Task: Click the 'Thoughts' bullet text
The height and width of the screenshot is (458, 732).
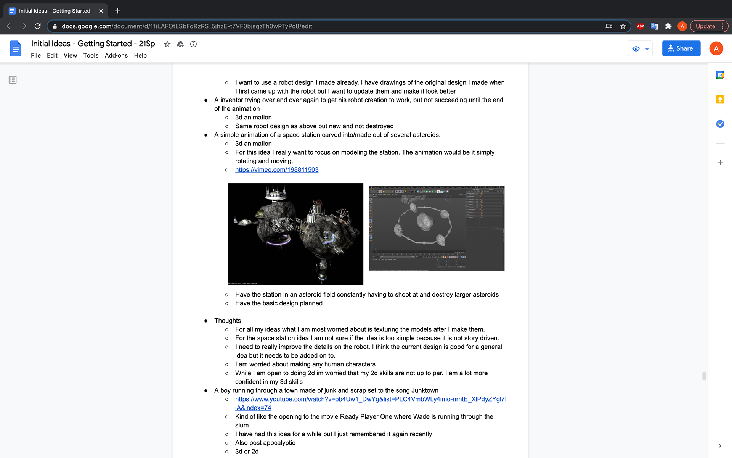Action: [x=228, y=321]
